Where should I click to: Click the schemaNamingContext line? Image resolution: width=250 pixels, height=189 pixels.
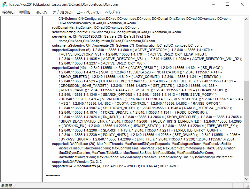pos(117,32)
